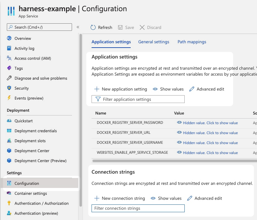The image size is (257, 220).
Task: Click the Overview globe icon in sidebar
Action: click(9, 38)
